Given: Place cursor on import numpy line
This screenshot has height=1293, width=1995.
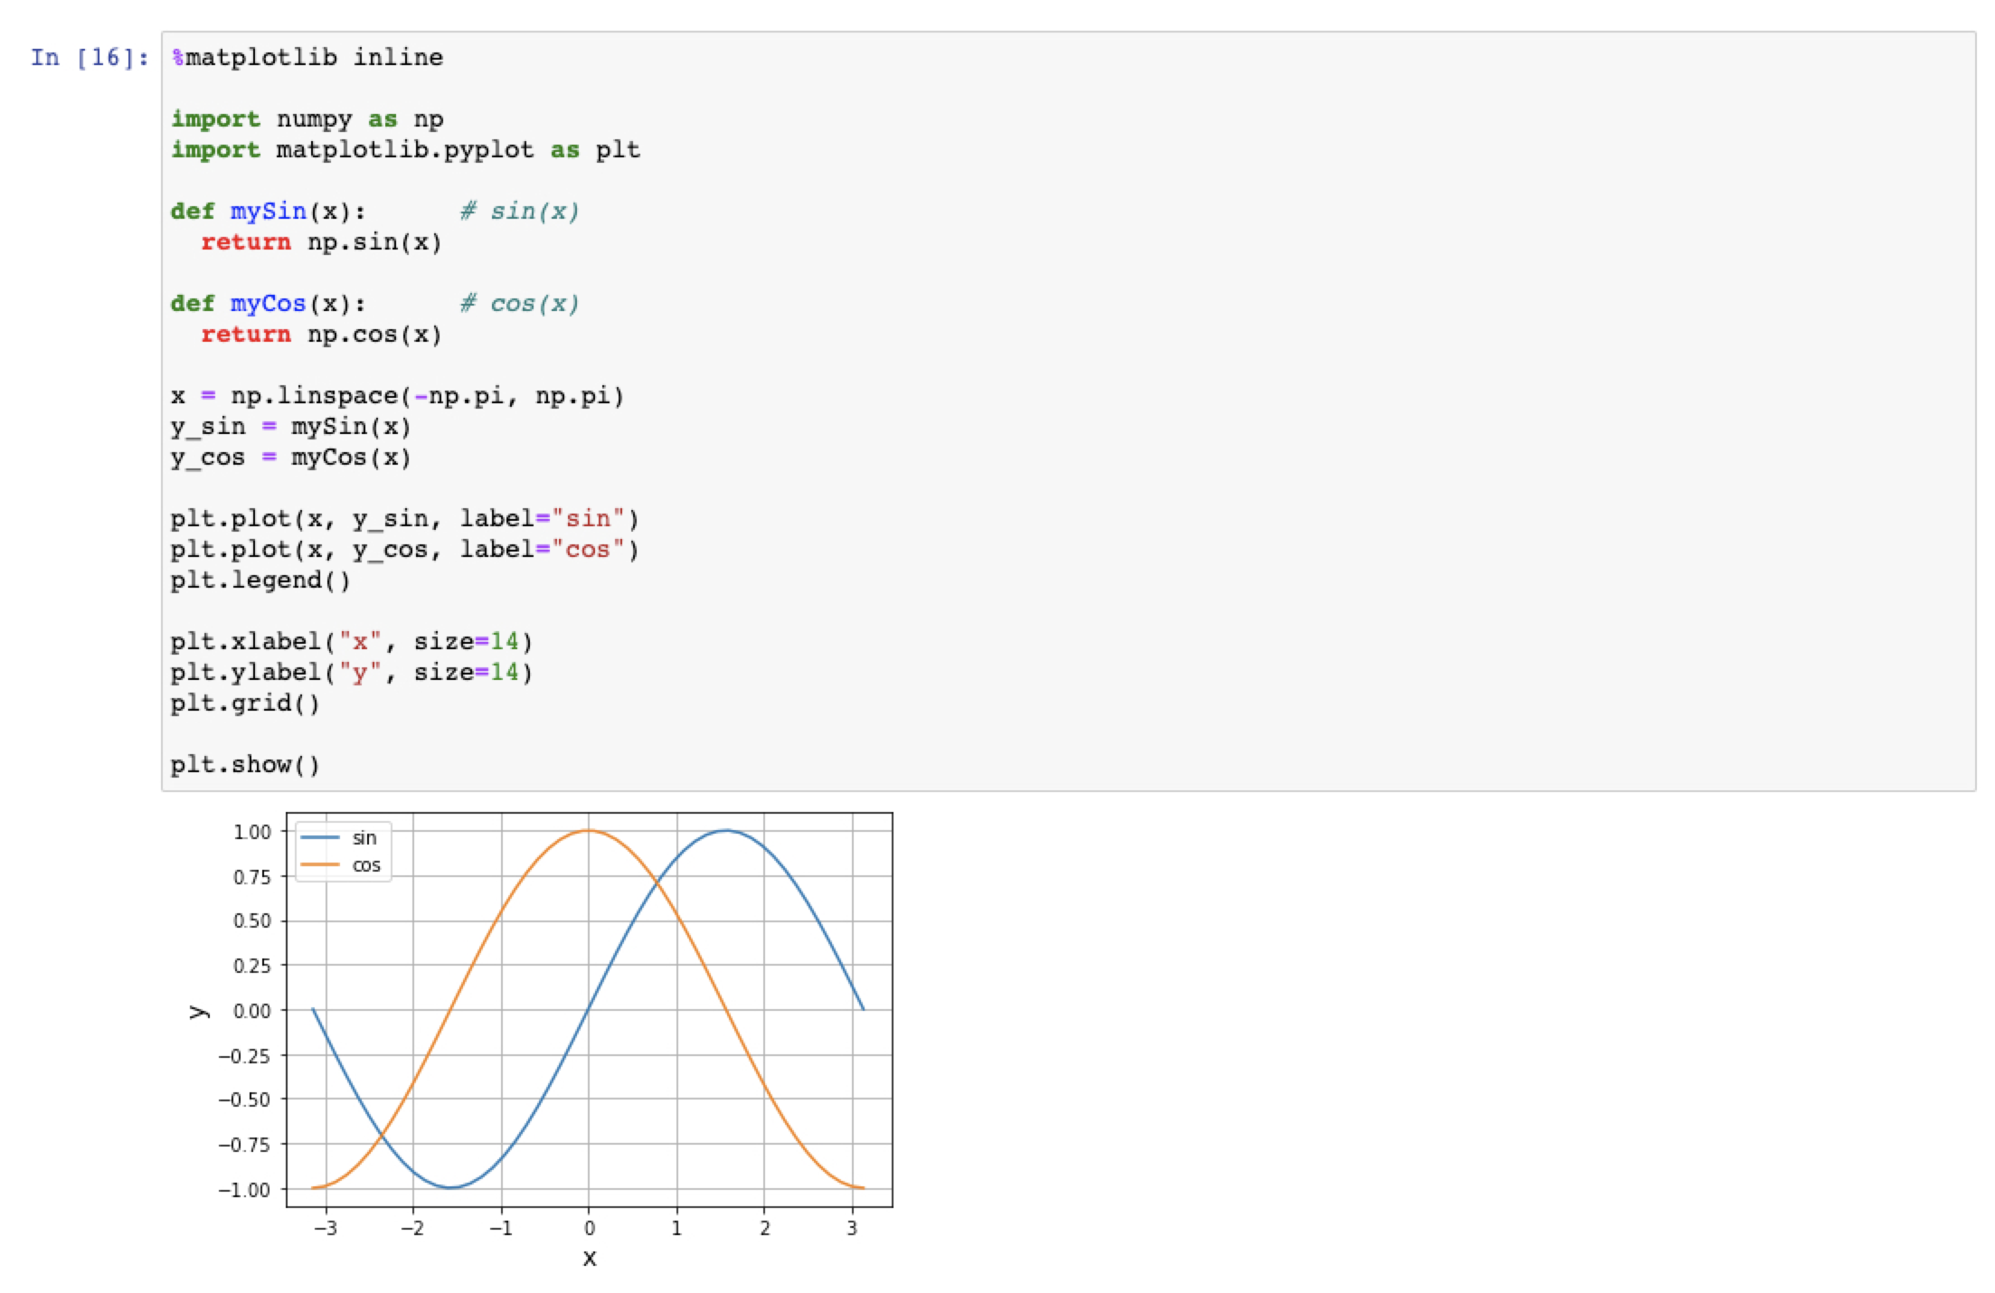Looking at the screenshot, I should click(307, 119).
